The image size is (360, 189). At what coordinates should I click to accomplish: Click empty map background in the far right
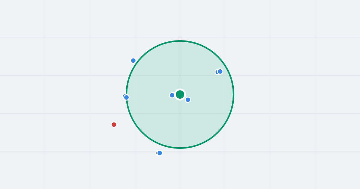[x=336, y=94]
